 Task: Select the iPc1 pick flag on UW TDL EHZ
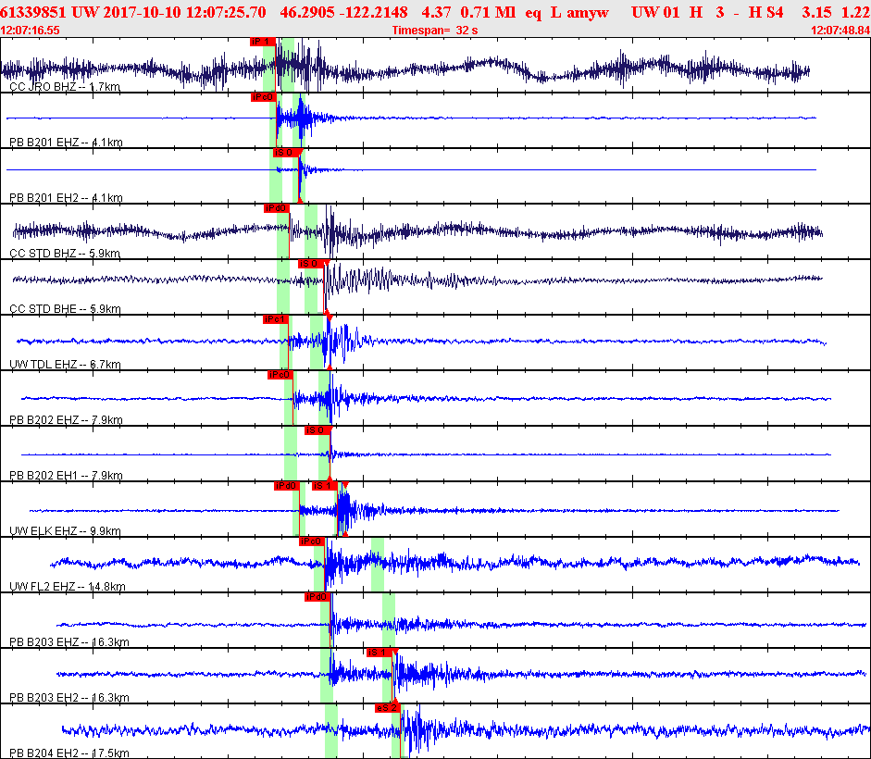tap(276, 319)
